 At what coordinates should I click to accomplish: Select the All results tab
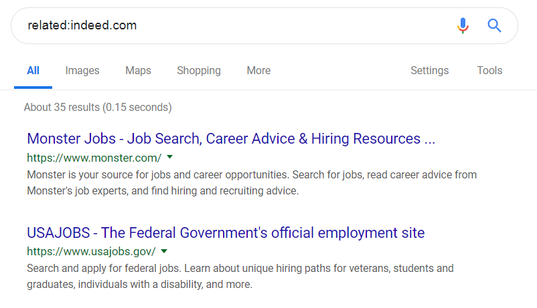click(x=33, y=70)
